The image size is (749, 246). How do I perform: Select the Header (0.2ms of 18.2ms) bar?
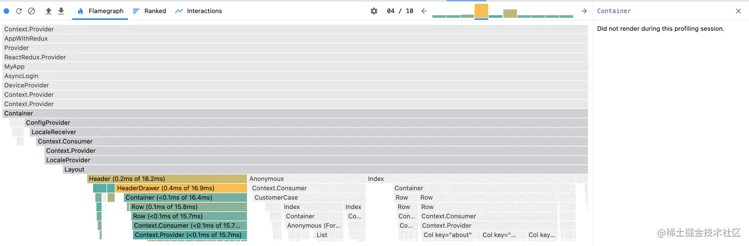[x=167, y=179]
